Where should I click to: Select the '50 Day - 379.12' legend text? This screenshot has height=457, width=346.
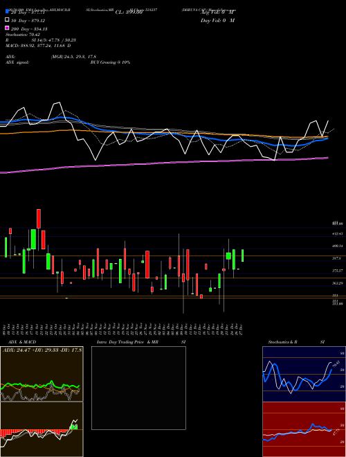(28, 21)
